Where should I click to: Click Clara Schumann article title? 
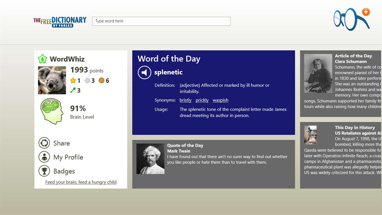click(x=351, y=61)
